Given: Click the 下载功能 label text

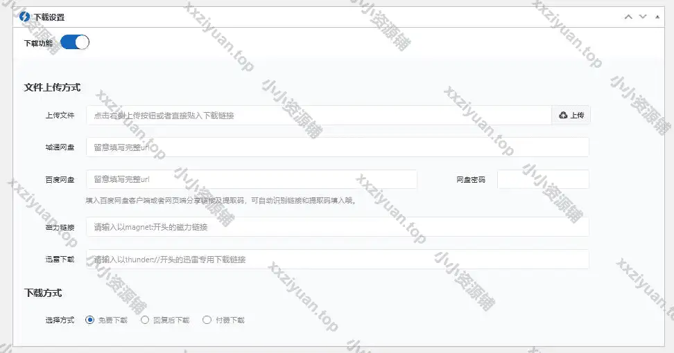Looking at the screenshot, I should [x=38, y=43].
